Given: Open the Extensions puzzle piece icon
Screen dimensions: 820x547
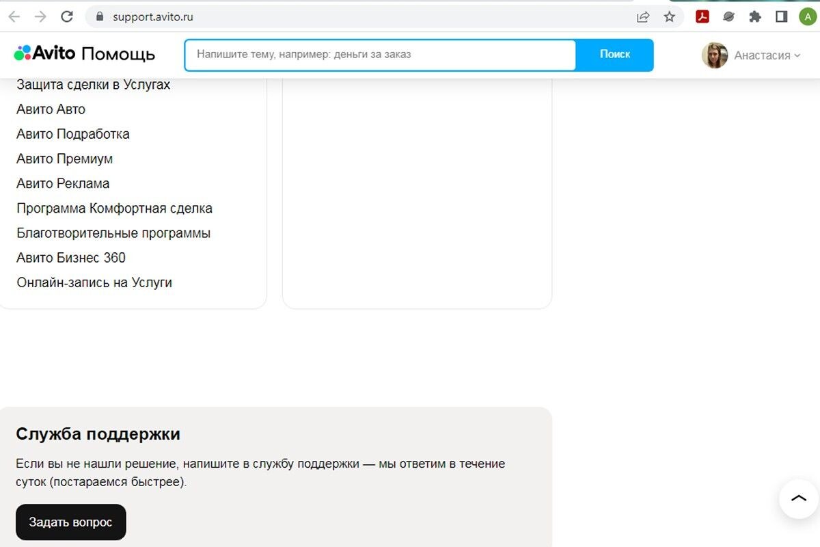Looking at the screenshot, I should (x=755, y=17).
